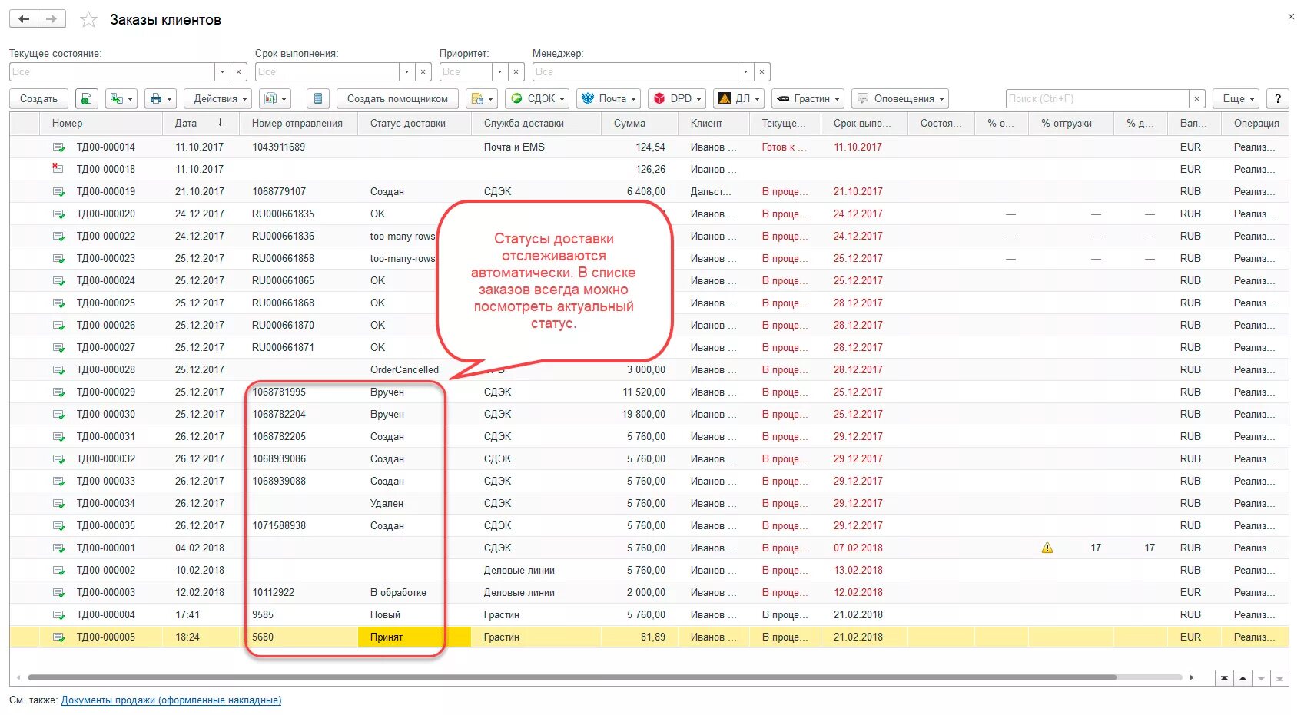This screenshot has height=715, width=1304.
Task: Open the Еще more menu
Action: click(1236, 98)
